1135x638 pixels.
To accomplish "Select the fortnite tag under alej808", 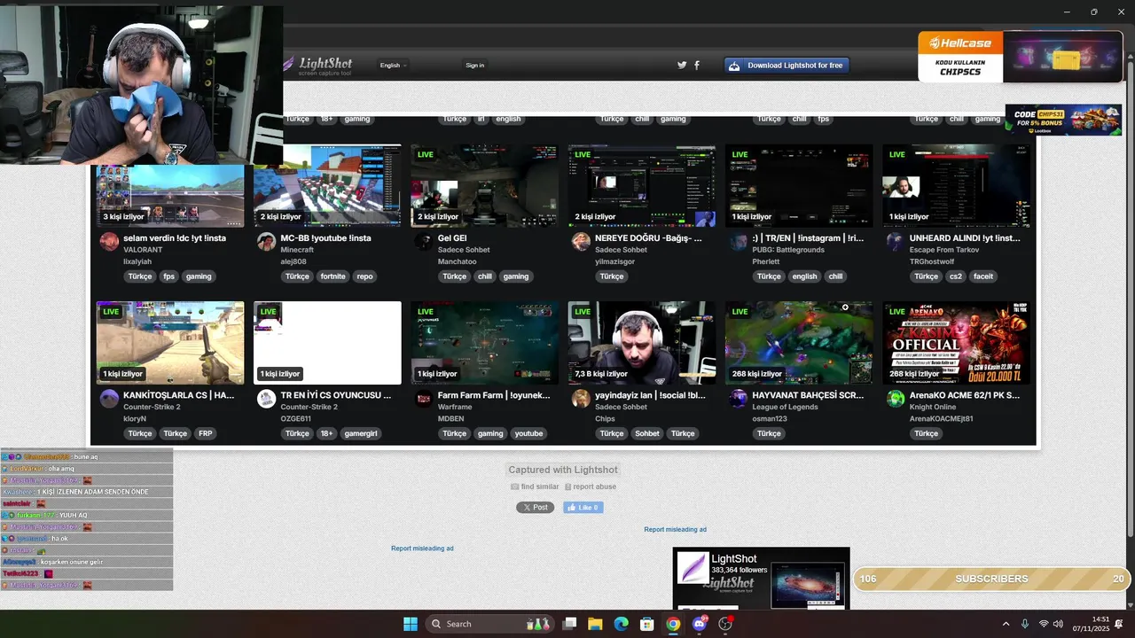I will pos(333,276).
